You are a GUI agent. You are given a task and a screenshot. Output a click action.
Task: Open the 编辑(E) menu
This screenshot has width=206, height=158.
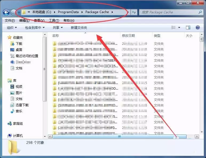24,21
